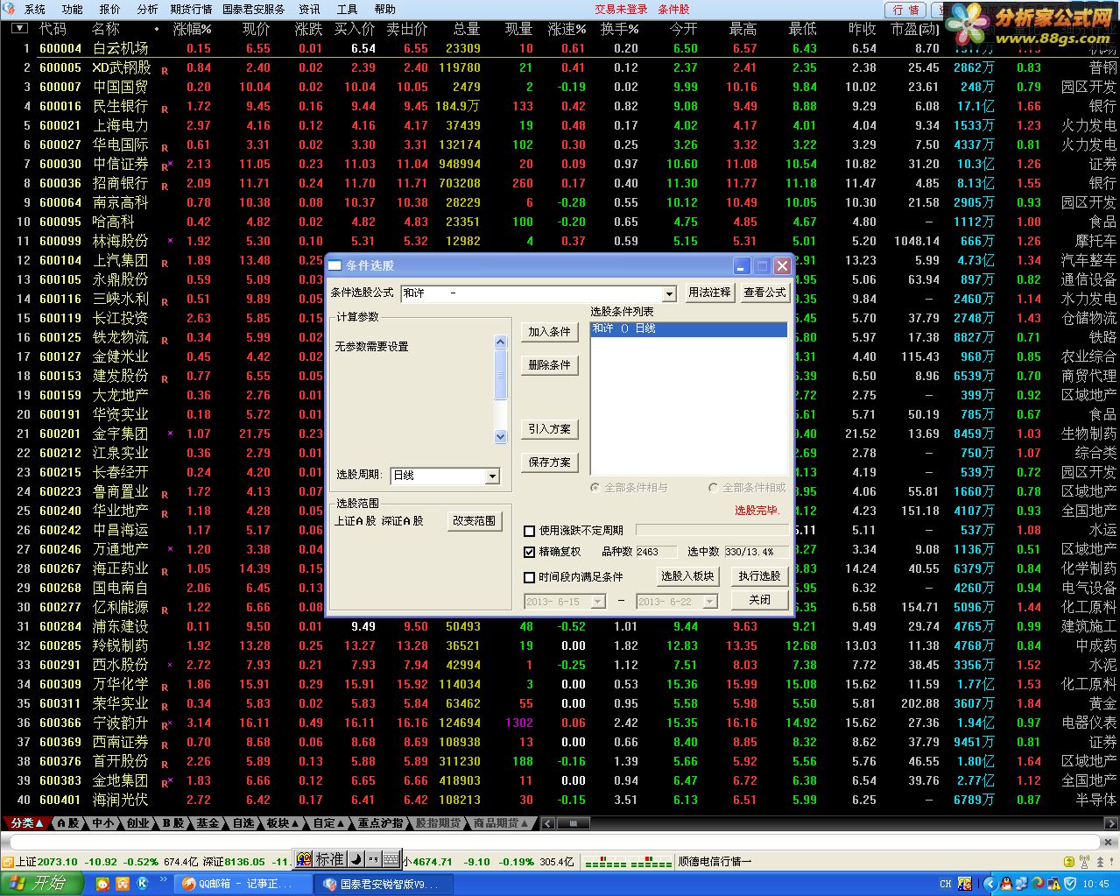Click the 执行选股 button
This screenshot has height=896, width=1120.
[759, 575]
